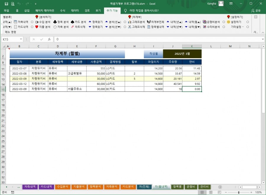Viewport: 266px width, 195px height.
Task: Open Customize Quick Access Toolbar dropdown
Action: point(36,4)
